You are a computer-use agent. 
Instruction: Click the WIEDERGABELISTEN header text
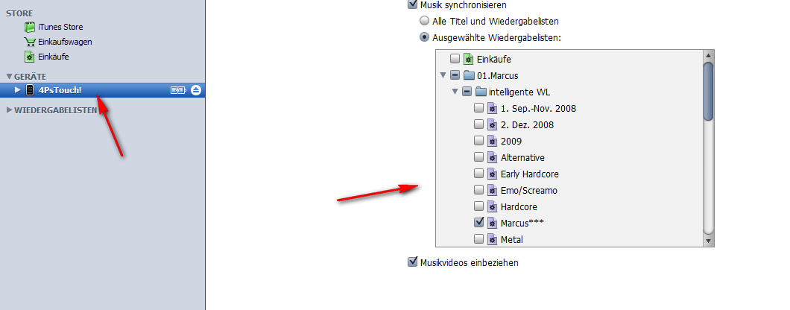[55, 110]
